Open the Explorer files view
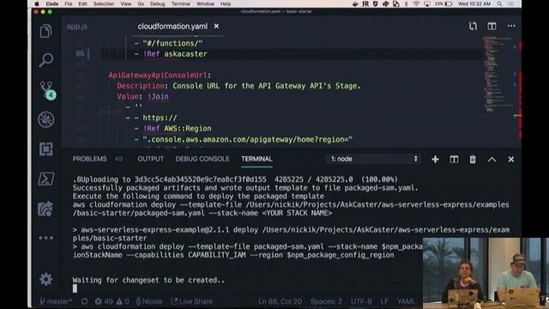 [x=45, y=31]
